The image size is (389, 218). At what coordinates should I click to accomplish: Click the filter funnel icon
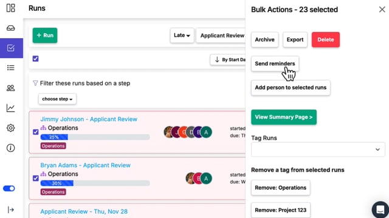coord(35,83)
